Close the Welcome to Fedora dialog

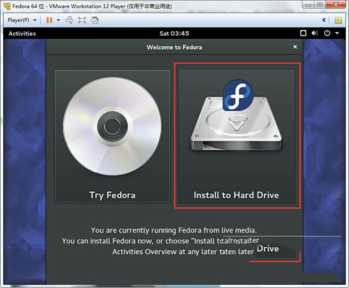[295, 47]
